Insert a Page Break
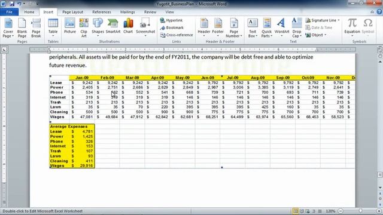This screenshot has width=383, height=215. (x=36, y=28)
